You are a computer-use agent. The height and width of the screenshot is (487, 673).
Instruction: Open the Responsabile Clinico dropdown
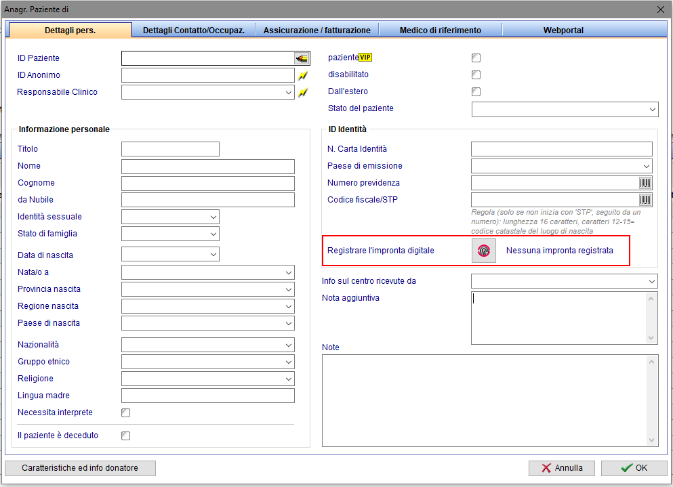(289, 92)
